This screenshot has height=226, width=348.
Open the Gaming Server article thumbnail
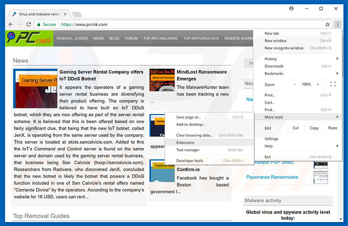[x=35, y=89]
